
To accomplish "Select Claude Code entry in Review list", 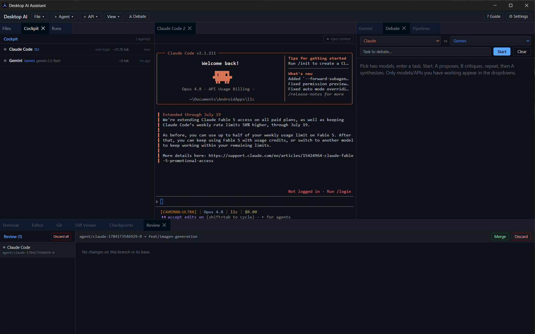I will coord(38,250).
